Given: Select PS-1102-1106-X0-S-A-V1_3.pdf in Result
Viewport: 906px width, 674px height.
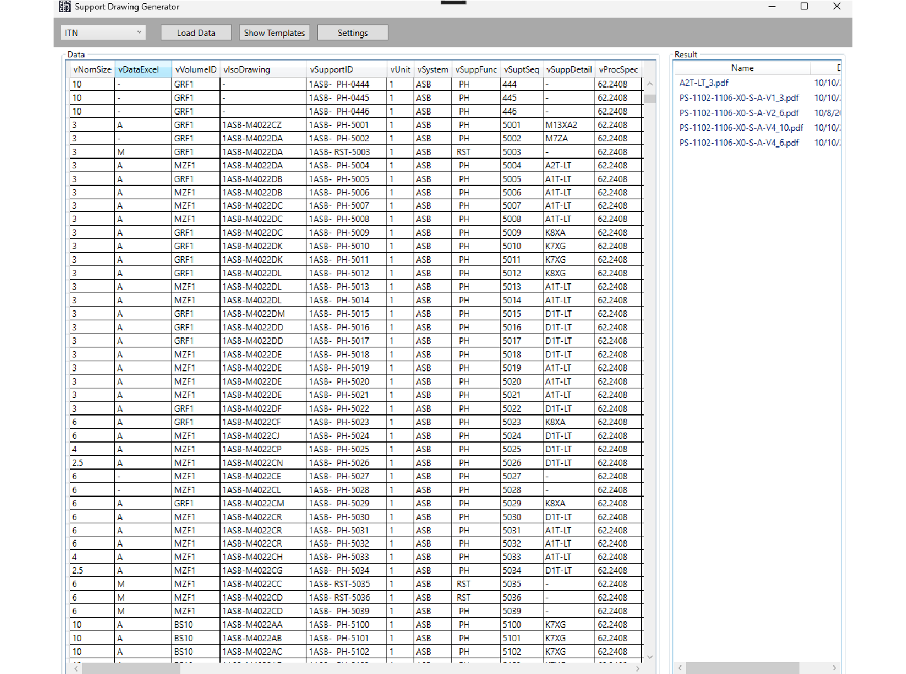Looking at the screenshot, I should coord(739,98).
